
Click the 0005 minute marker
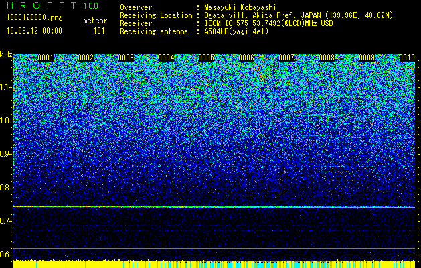(206, 58)
